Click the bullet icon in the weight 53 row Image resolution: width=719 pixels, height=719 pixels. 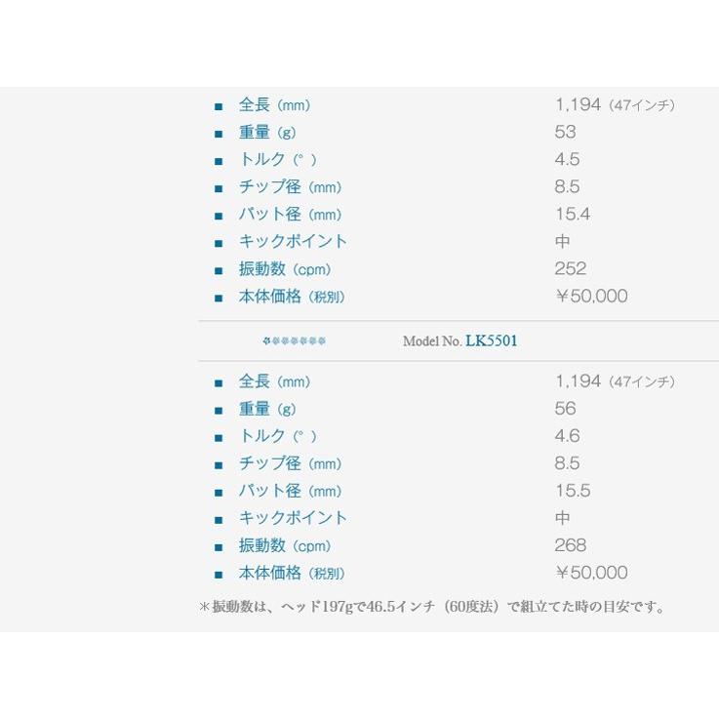coord(219,134)
